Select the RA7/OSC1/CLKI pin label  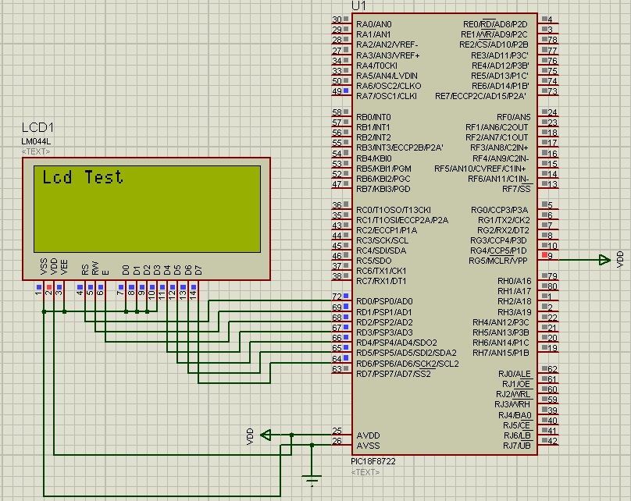click(387, 96)
